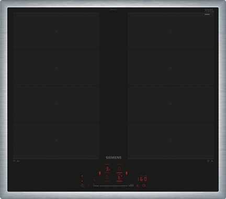226x199 pixels.
Task: Touch the bottom-right flex cooking zone segment
Action: coord(171,140)
